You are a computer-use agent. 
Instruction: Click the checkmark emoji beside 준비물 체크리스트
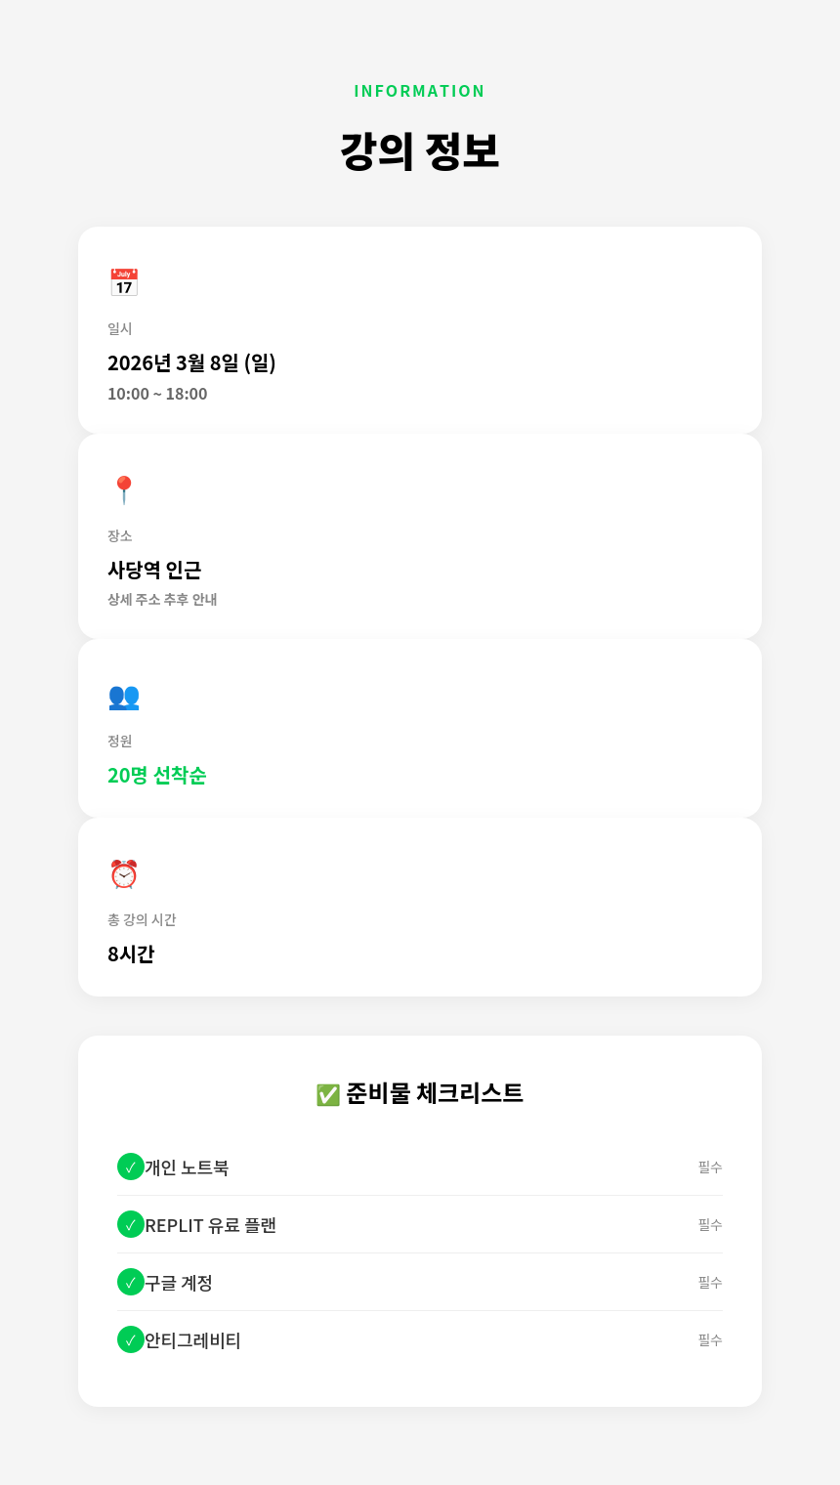click(x=327, y=1095)
